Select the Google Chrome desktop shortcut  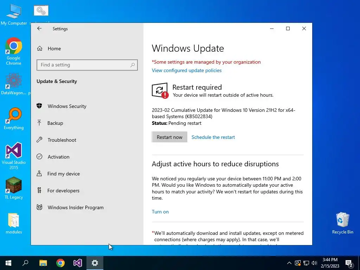coord(14,51)
